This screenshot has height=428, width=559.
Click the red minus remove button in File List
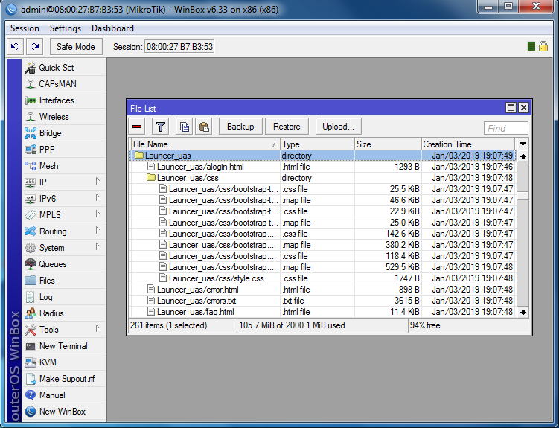pyautogui.click(x=137, y=127)
